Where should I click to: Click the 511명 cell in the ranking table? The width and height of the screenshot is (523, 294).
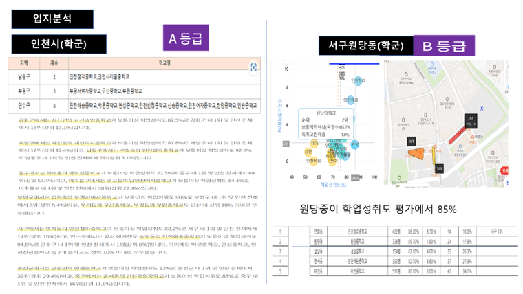point(396,271)
